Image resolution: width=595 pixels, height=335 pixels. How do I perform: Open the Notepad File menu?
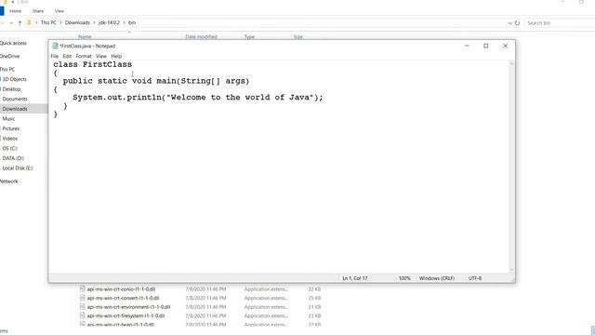click(54, 56)
